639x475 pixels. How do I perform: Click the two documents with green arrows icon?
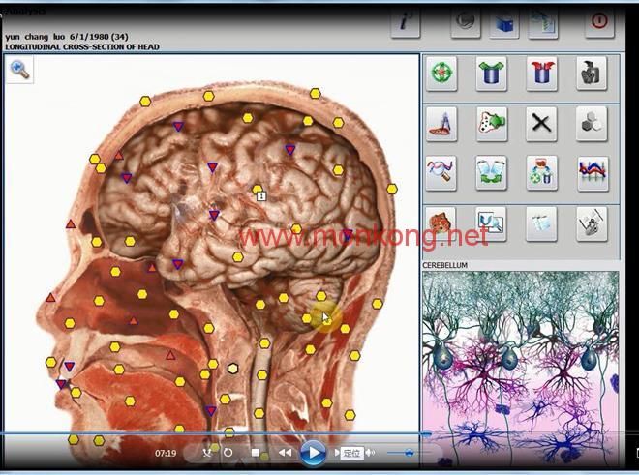(x=492, y=173)
